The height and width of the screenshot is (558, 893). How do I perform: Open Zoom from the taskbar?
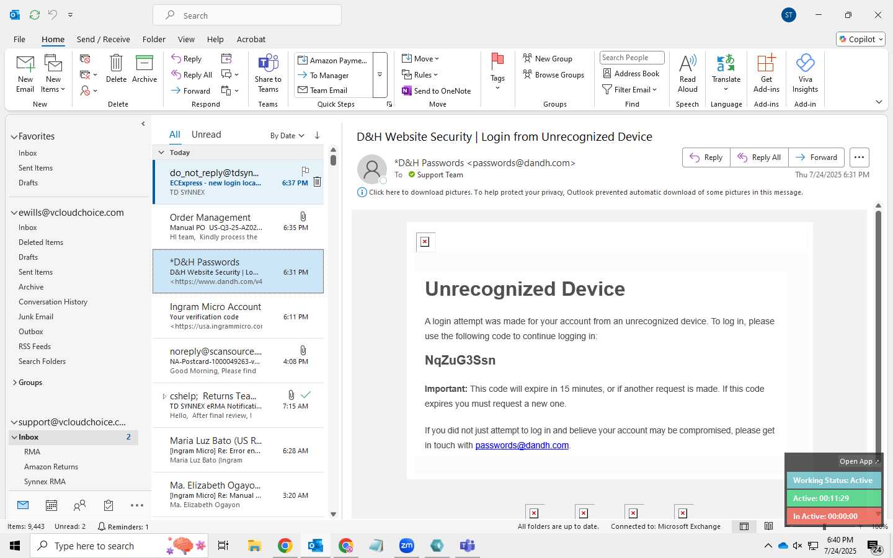click(x=407, y=546)
